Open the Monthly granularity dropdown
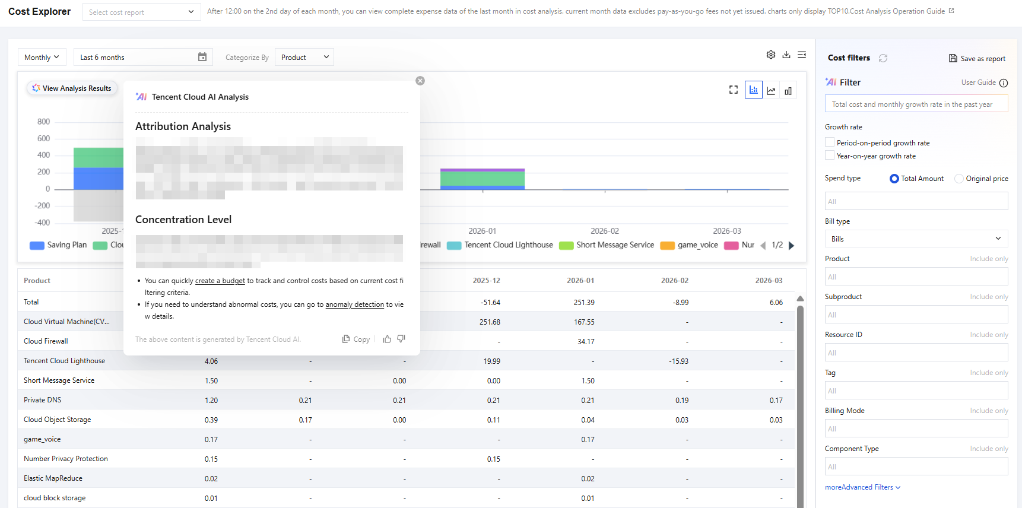Image resolution: width=1022 pixels, height=508 pixels. (42, 57)
